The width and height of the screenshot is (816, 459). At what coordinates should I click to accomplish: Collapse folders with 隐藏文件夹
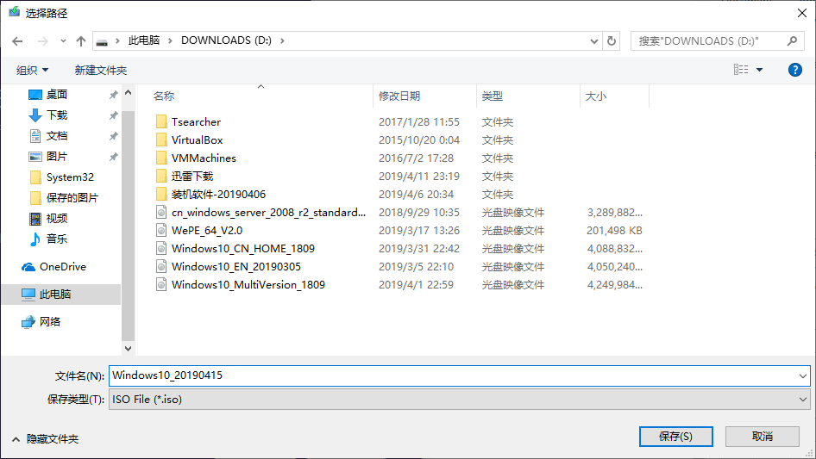(x=45, y=439)
